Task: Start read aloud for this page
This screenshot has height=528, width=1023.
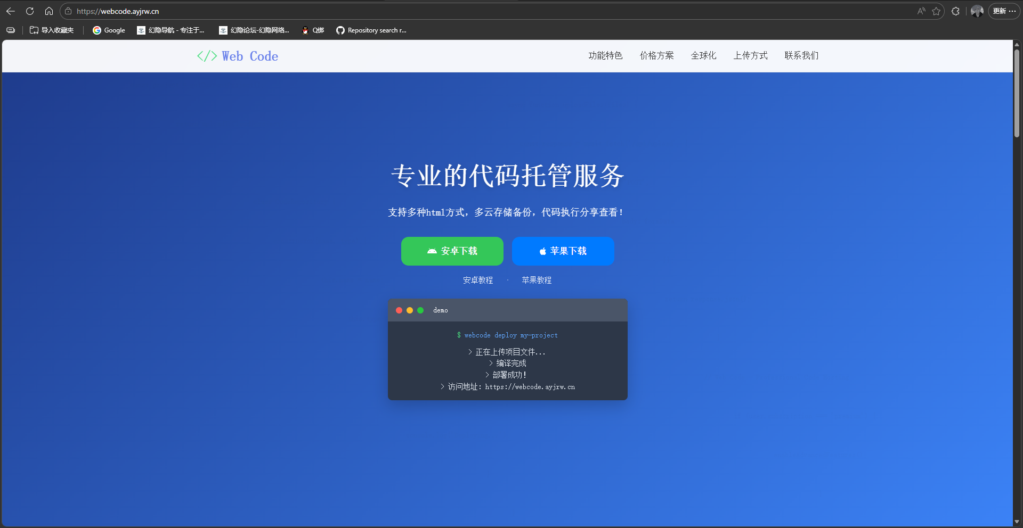Action: tap(921, 11)
